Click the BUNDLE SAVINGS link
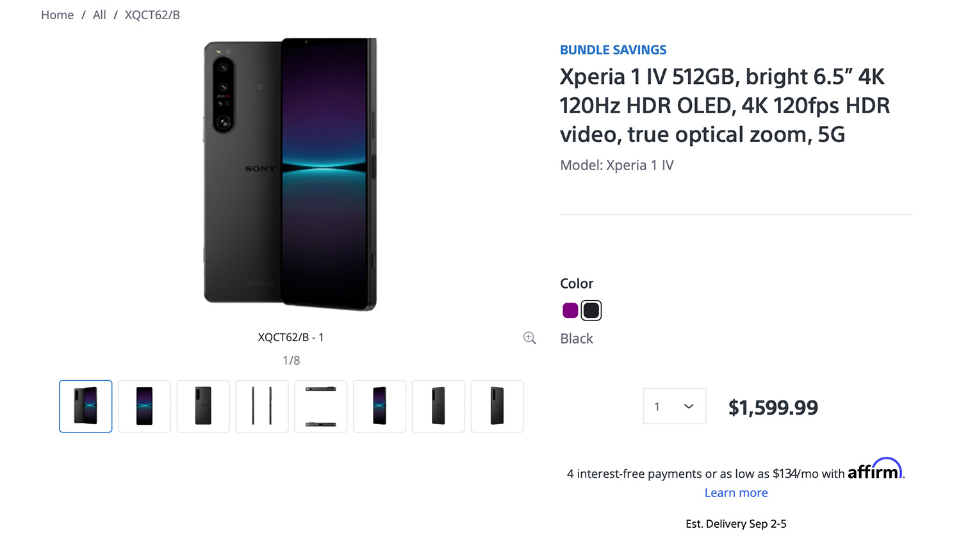 pos(613,50)
